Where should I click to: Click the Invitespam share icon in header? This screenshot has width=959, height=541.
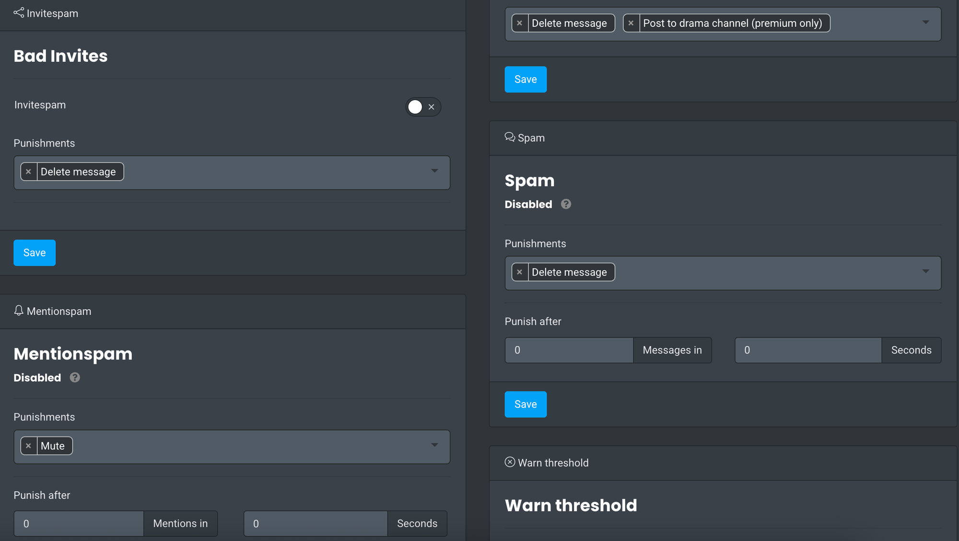(19, 13)
